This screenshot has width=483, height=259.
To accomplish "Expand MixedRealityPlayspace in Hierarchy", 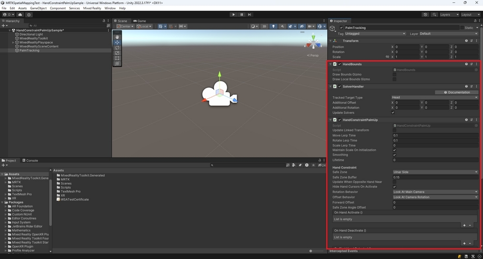I will 13,43.
